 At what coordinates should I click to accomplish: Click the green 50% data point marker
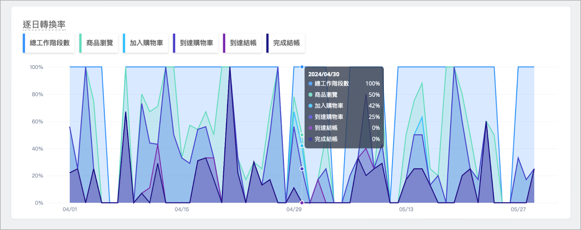pyautogui.click(x=302, y=135)
